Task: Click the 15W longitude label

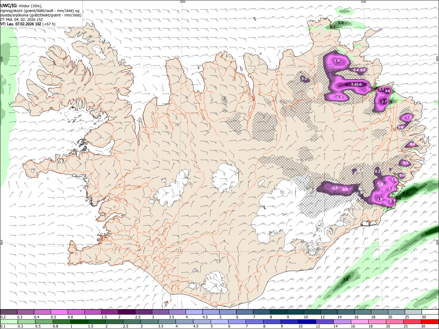Action: click(363, 2)
